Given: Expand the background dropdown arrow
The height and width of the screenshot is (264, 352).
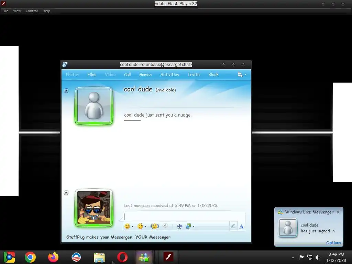Looking at the screenshot, I should point(194,226).
